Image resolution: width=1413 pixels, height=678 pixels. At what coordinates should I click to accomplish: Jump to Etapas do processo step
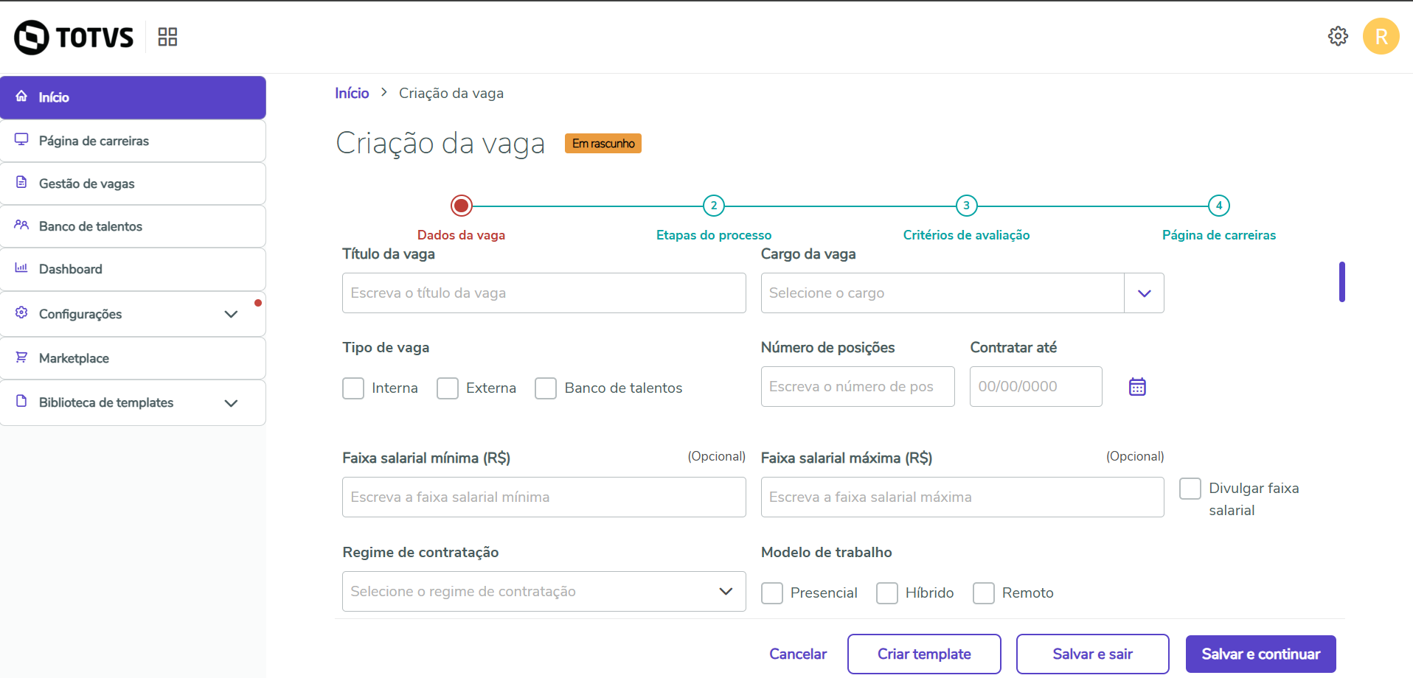(x=714, y=206)
